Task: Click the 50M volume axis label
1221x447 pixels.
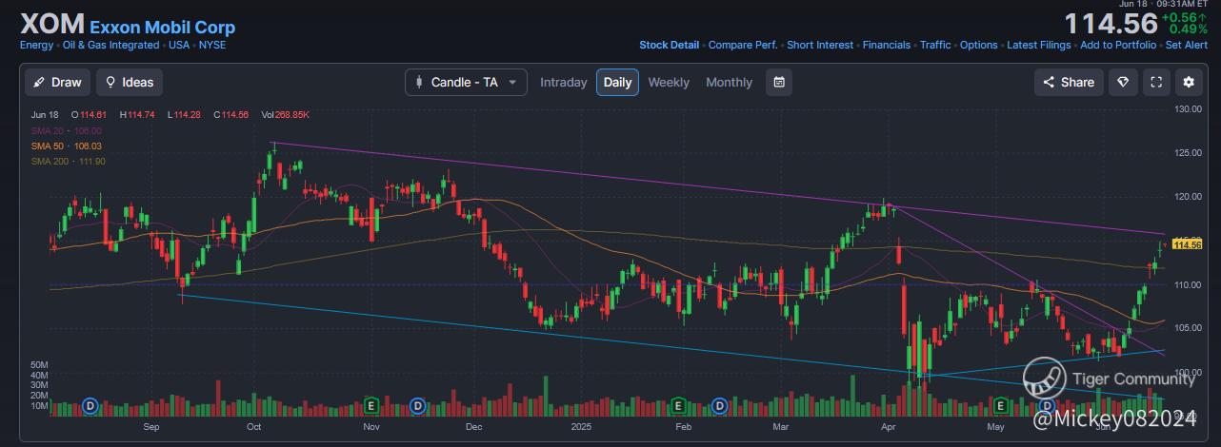Action: click(40, 364)
